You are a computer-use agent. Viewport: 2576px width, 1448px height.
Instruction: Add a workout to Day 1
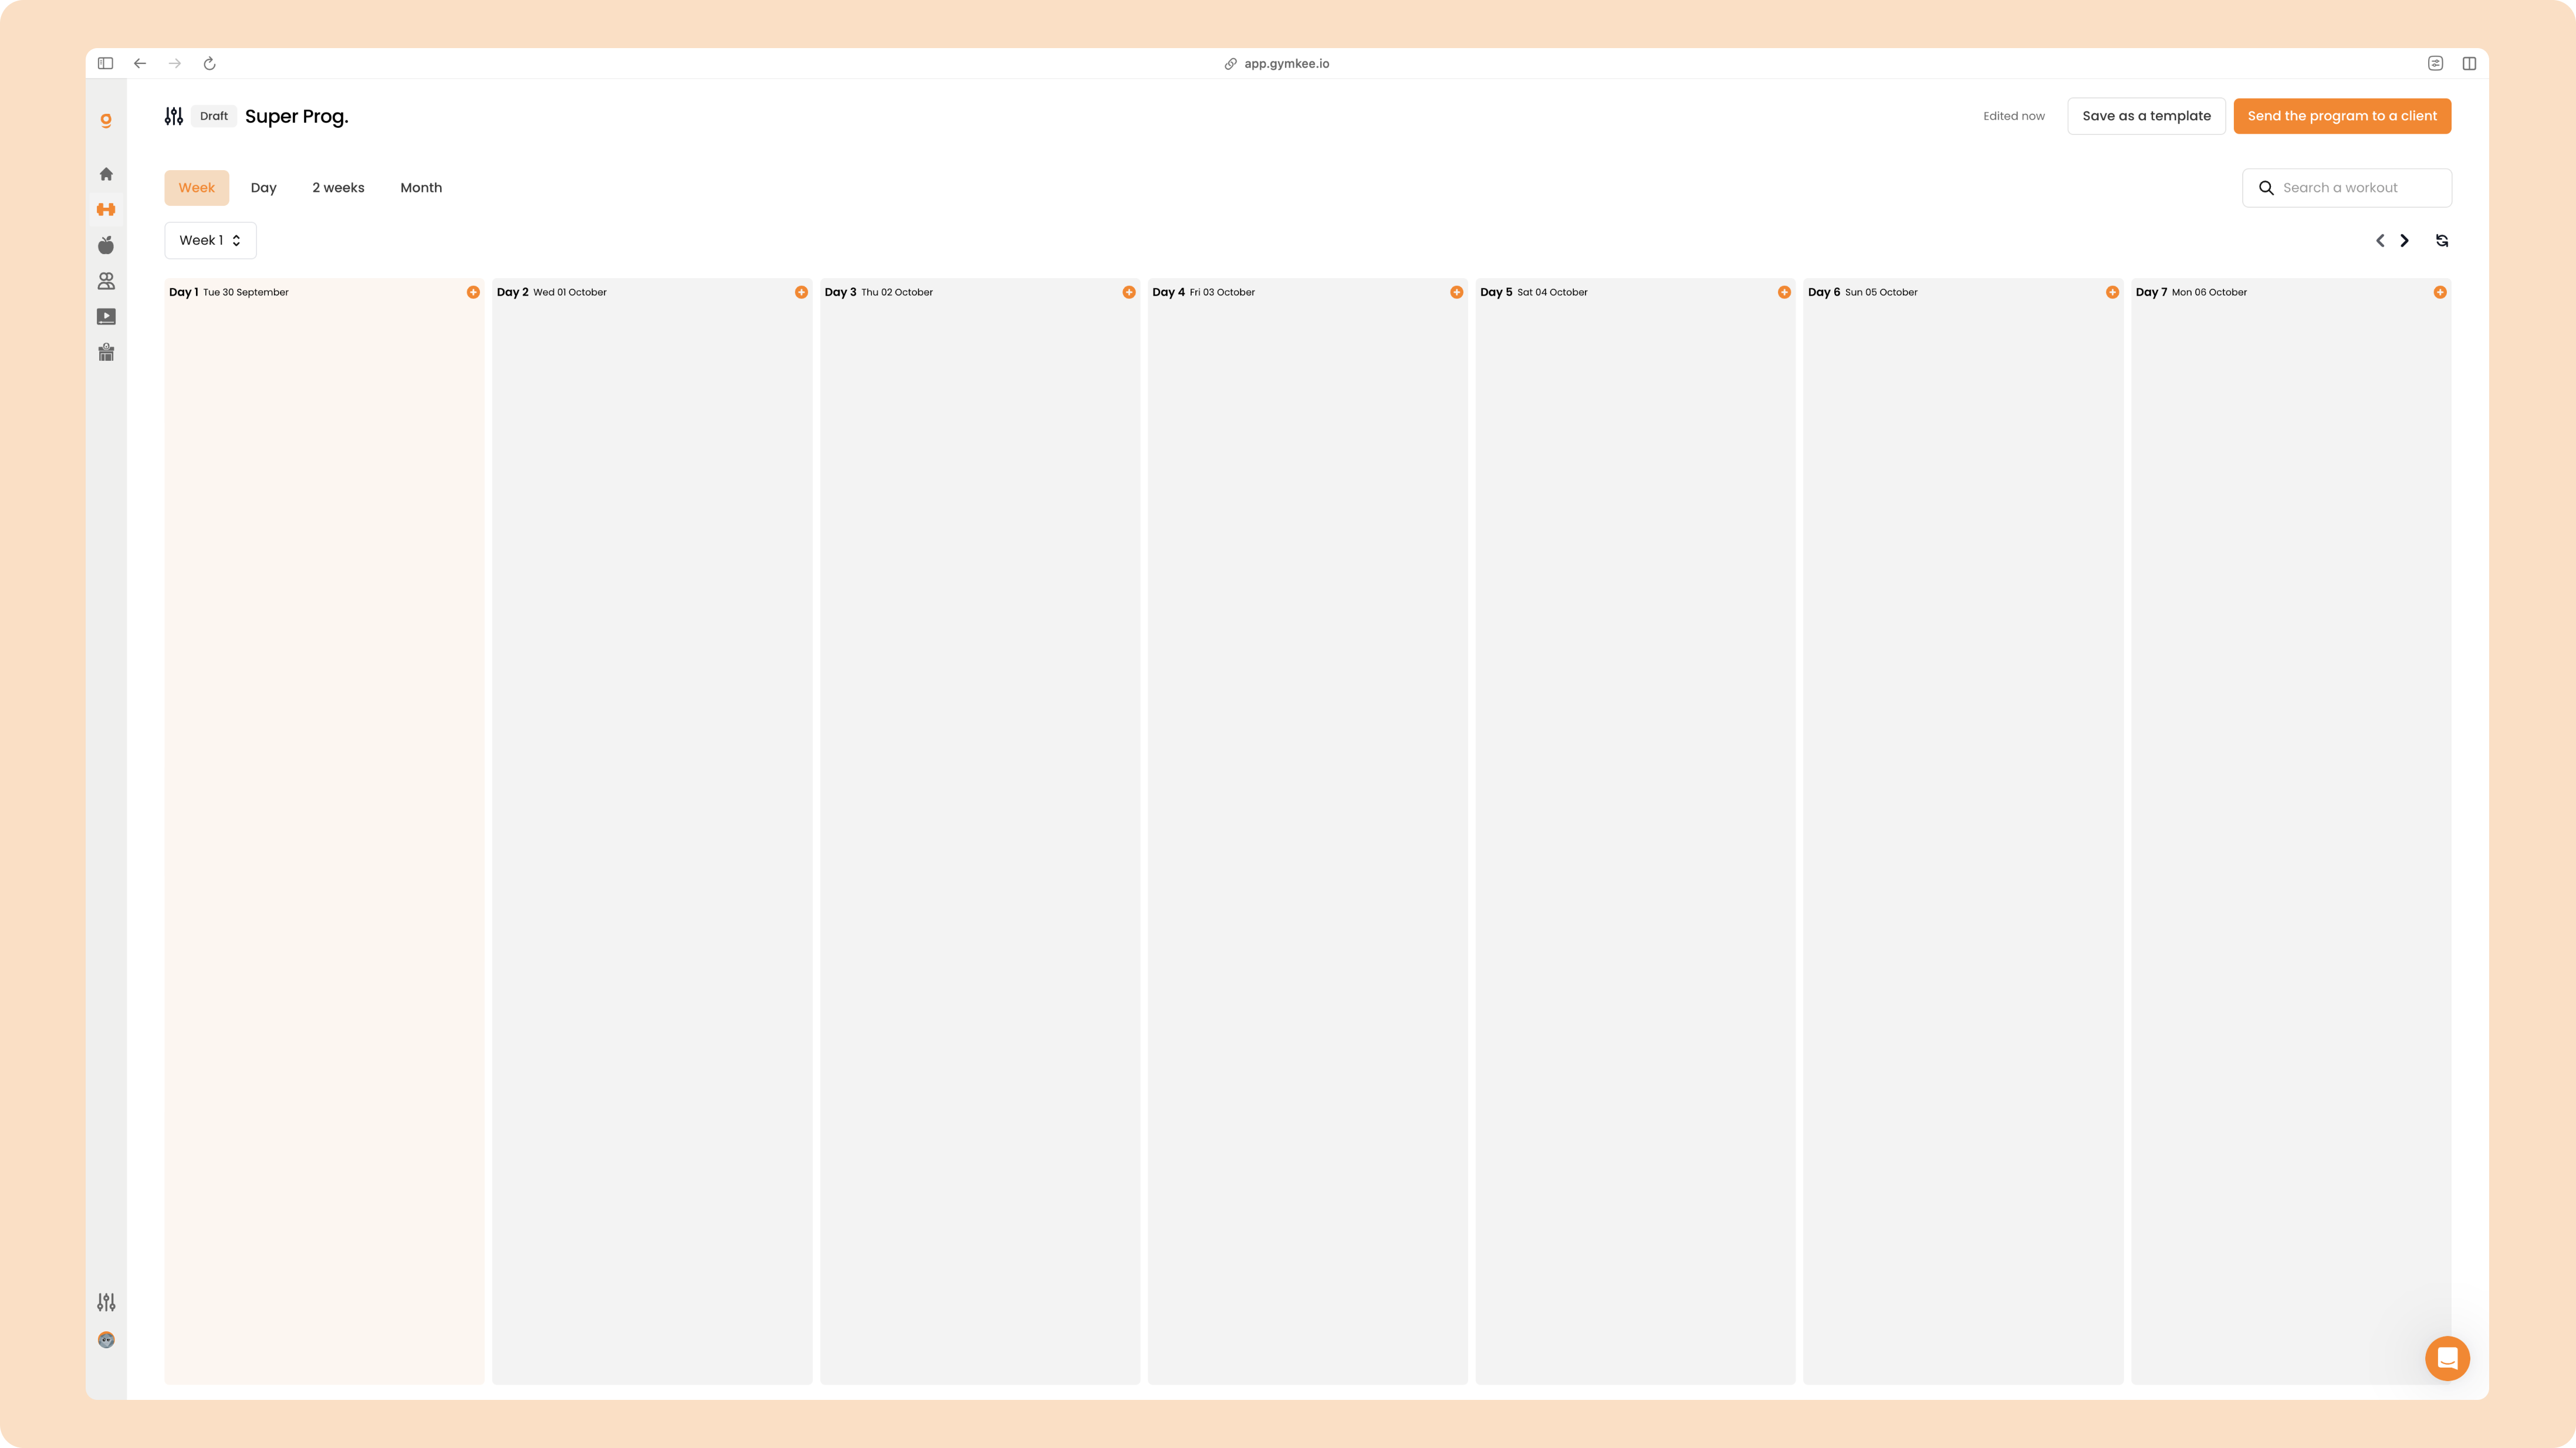point(473,292)
